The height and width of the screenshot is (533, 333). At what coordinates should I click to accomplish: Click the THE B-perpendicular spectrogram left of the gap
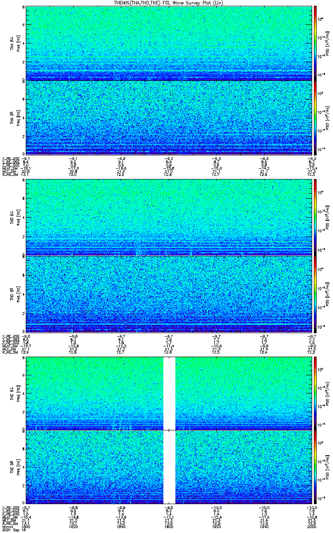tap(95, 393)
